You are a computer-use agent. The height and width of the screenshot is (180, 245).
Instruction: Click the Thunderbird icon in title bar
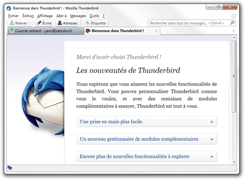(x=9, y=8)
